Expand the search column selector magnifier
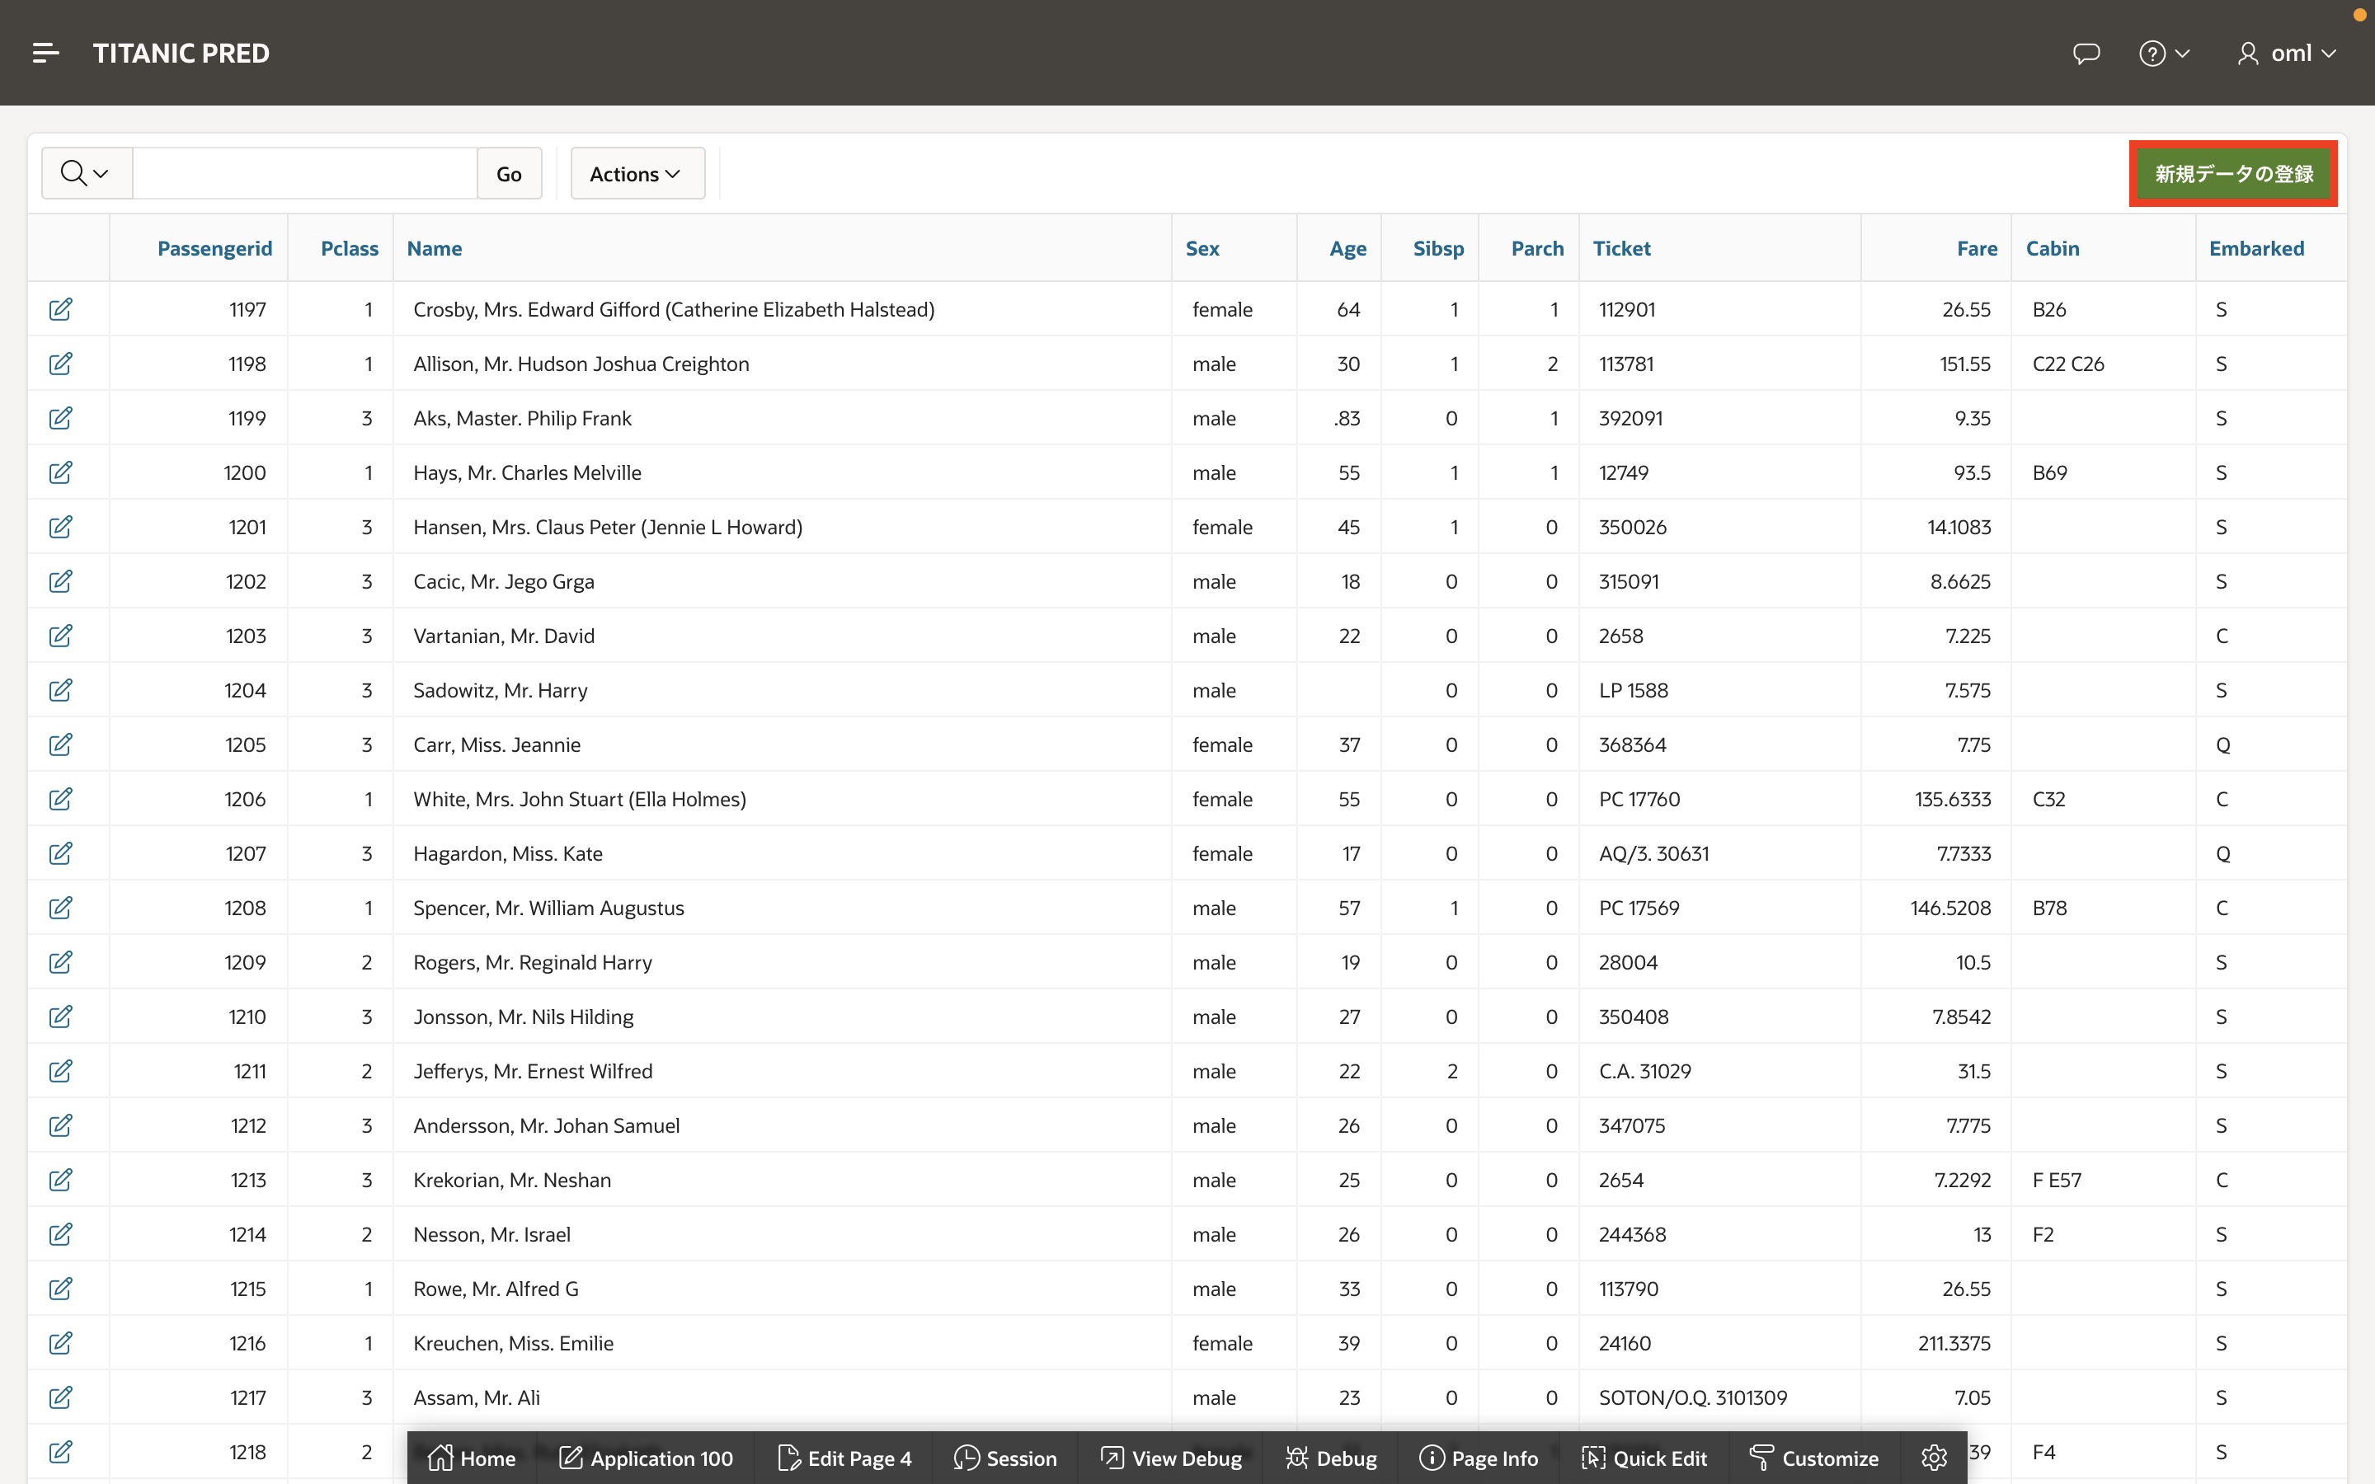This screenshot has width=2375, height=1484. point(86,174)
